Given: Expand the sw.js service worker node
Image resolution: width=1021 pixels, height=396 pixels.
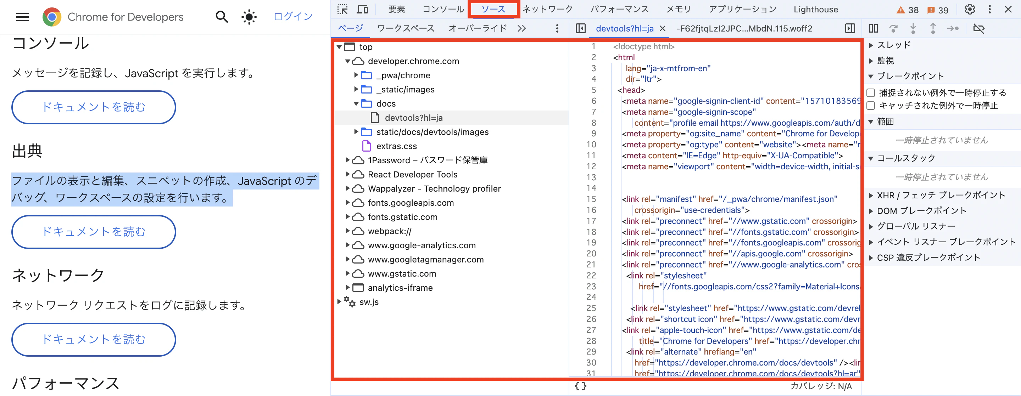Looking at the screenshot, I should click(x=339, y=302).
